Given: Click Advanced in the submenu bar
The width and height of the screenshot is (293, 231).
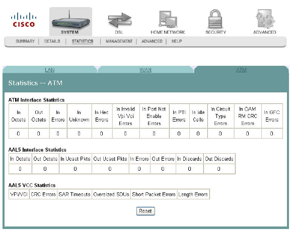Looking at the screenshot, I should 152,41.
